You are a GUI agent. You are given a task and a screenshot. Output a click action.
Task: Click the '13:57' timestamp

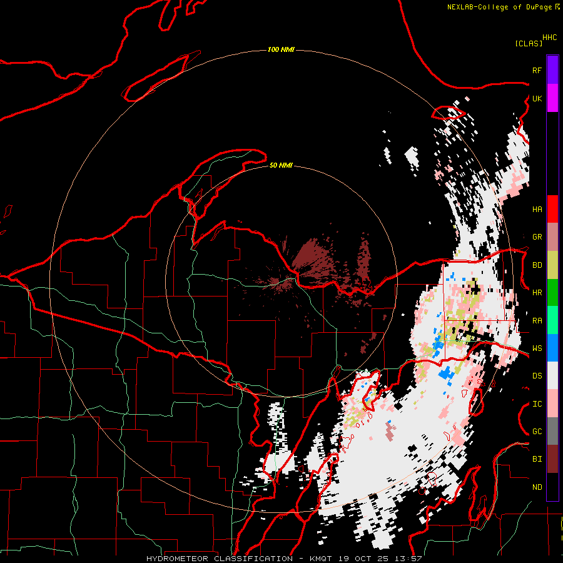click(x=407, y=559)
